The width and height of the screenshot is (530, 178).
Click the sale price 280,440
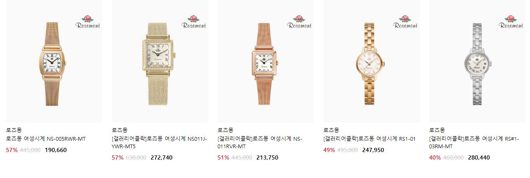tap(478, 157)
